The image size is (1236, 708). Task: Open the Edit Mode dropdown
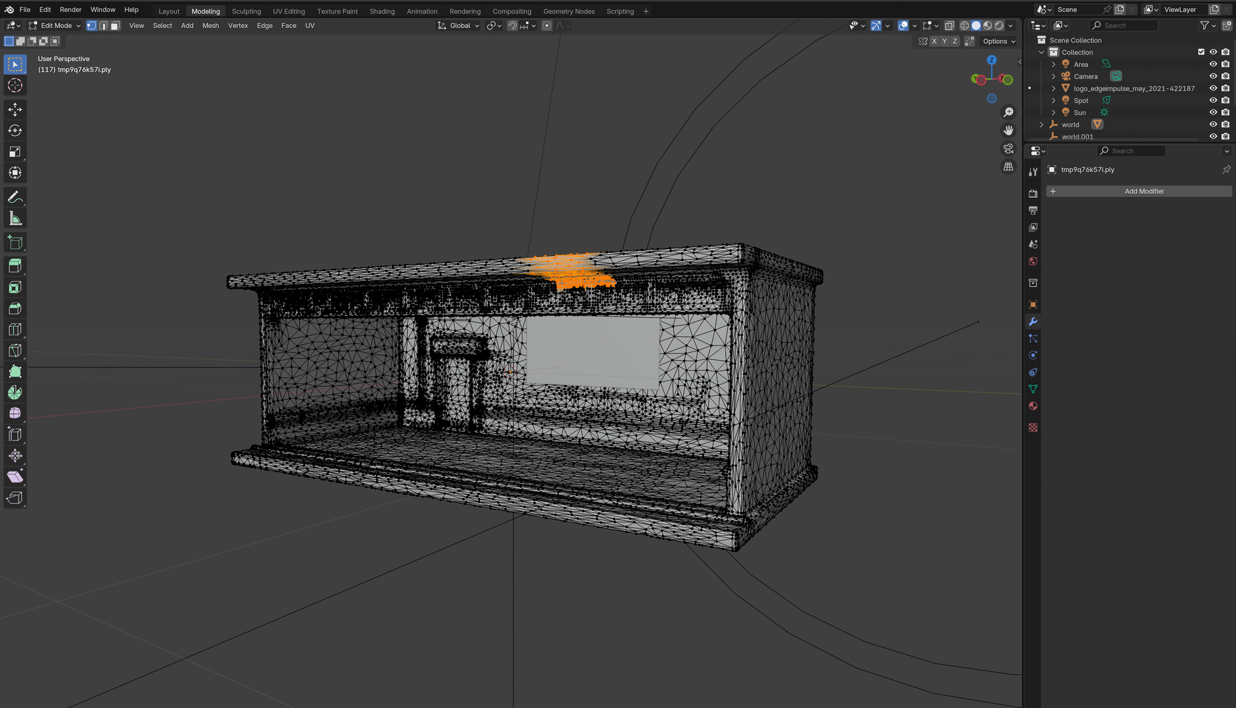[x=55, y=25]
